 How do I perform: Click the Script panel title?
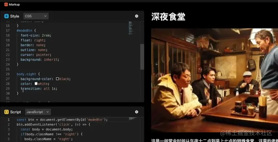pos(15,112)
